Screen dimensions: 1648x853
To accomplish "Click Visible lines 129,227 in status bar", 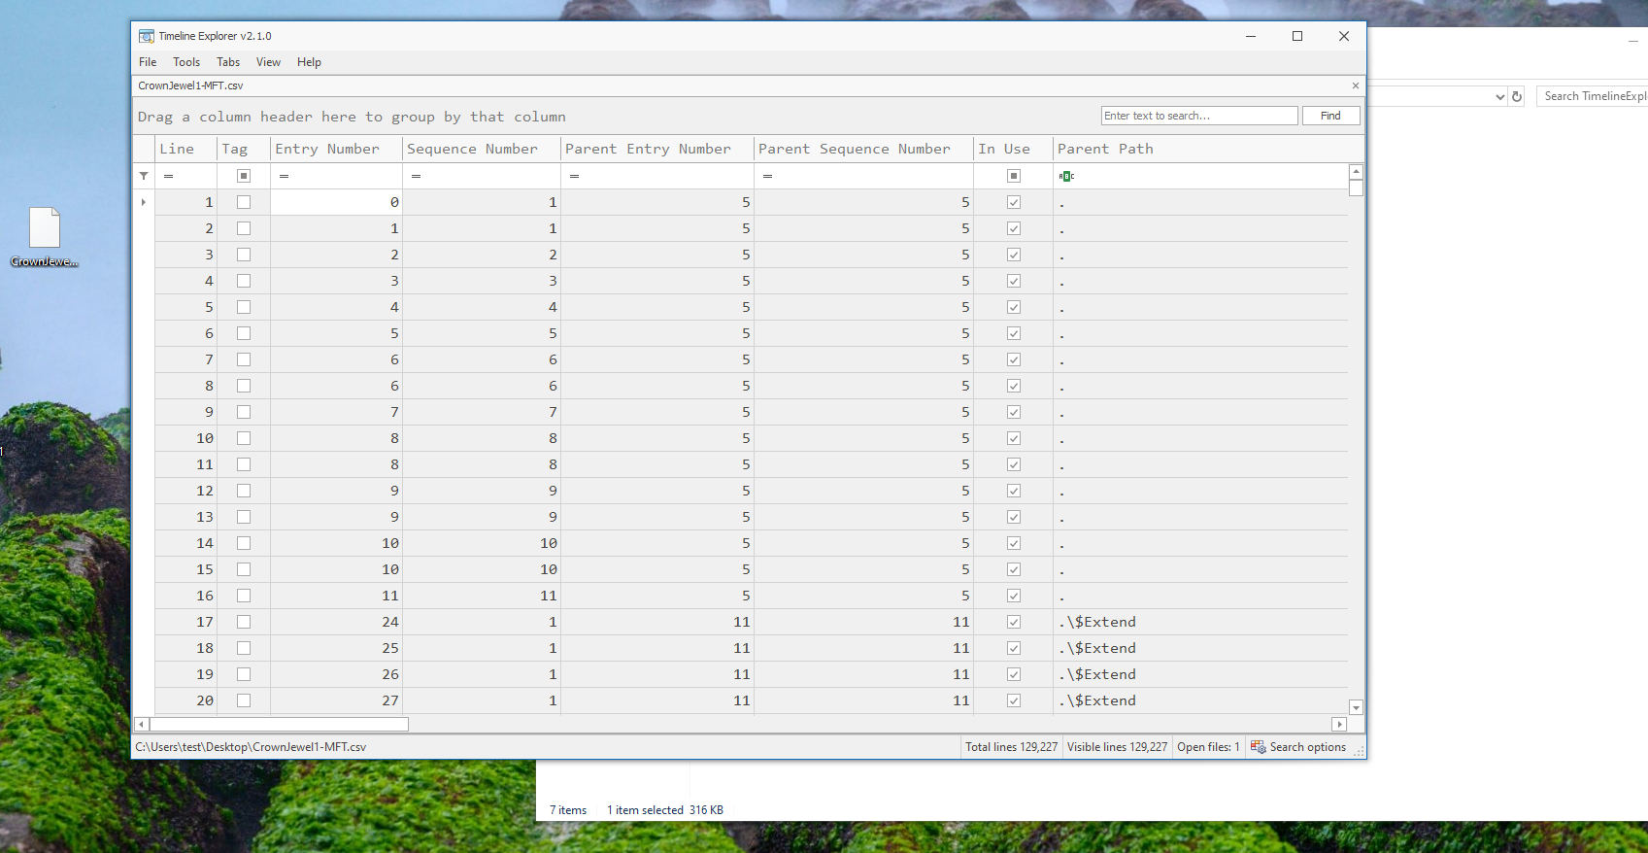I will pyautogui.click(x=1117, y=747).
